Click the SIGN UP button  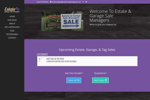click(x=74, y=80)
